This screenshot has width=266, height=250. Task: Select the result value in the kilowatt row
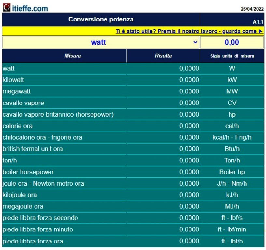[x=189, y=80]
